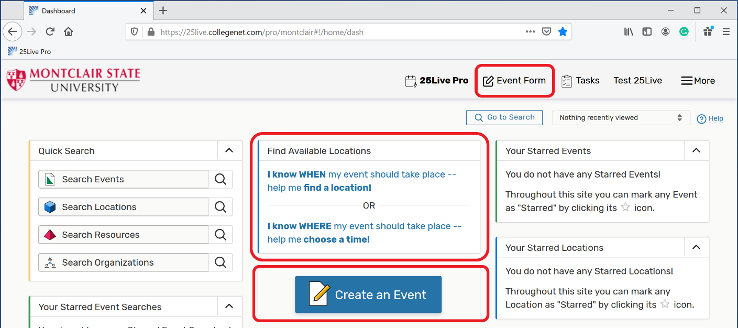Collapse the Quick Search panel
The image size is (738, 328).
click(229, 150)
